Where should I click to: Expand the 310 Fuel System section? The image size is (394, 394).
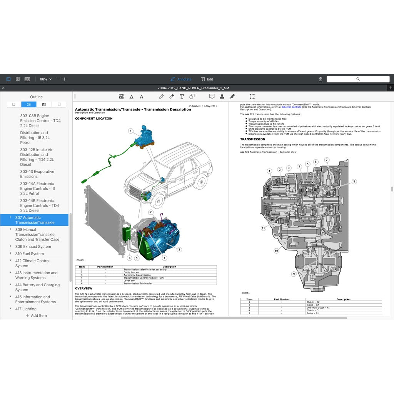point(10,254)
